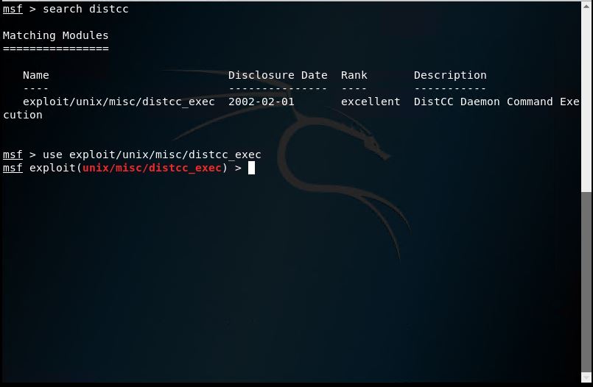Click the 'Description' column header

pos(450,75)
